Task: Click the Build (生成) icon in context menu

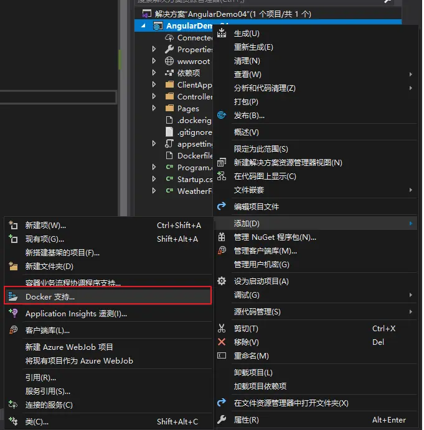Action: coord(222,33)
